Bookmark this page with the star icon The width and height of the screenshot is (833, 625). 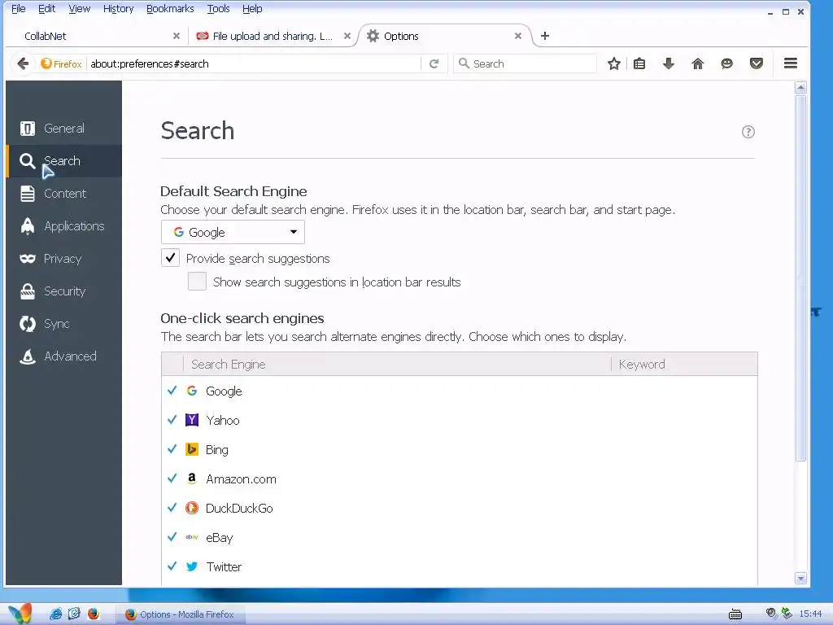[x=614, y=63]
